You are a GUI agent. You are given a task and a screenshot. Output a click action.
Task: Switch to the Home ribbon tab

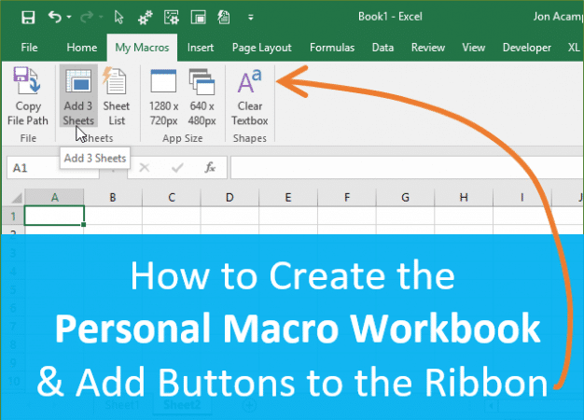click(x=82, y=47)
